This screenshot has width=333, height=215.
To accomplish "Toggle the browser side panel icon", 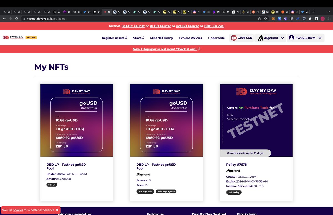I will [316, 19].
